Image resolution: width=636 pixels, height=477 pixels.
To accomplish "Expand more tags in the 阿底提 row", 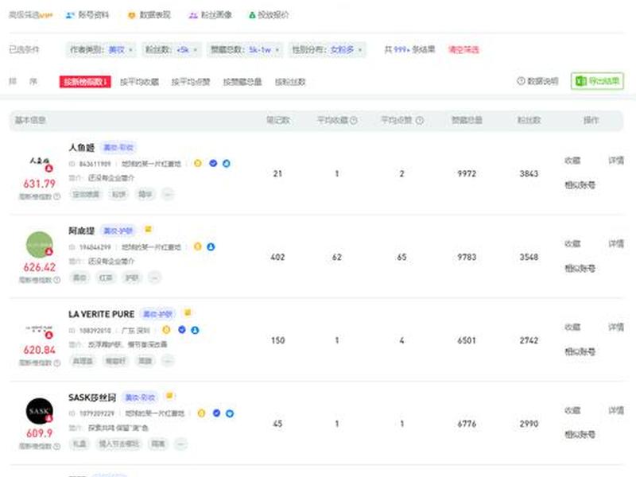I will click(x=154, y=277).
